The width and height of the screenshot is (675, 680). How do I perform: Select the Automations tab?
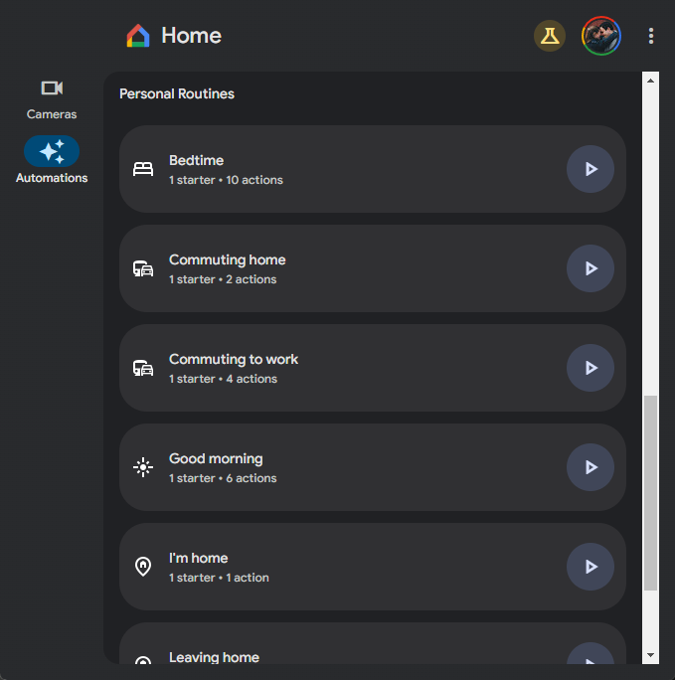click(x=52, y=161)
